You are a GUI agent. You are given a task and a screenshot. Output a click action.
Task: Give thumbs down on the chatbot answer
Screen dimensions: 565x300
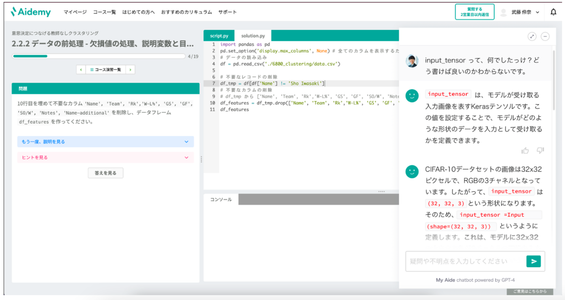tap(540, 151)
